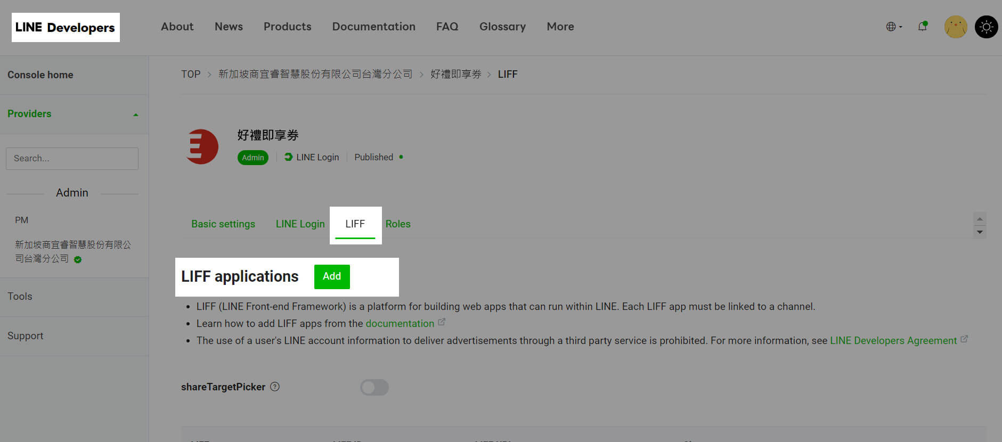Image resolution: width=1002 pixels, height=442 pixels.
Task: Click the Published status text
Action: click(x=374, y=157)
